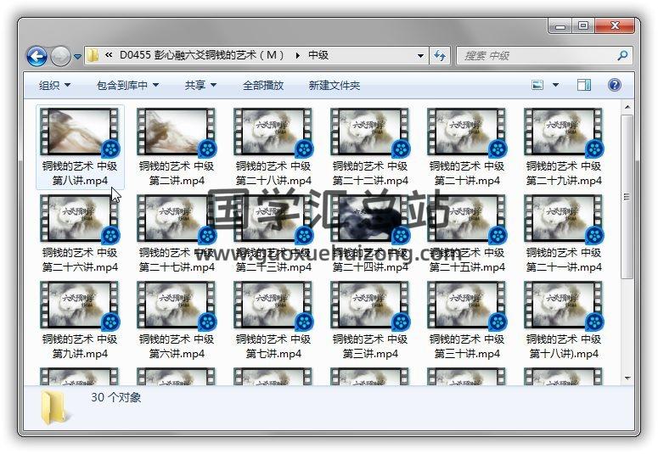Viewport: 658px width, 454px height.
Task: Select video thumbnail for 第二十六讲.mp4
Action: 80,219
